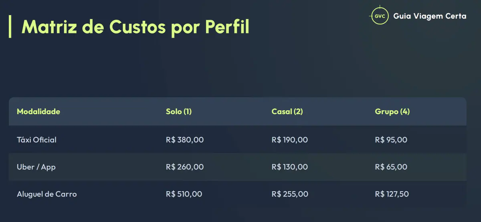The height and width of the screenshot is (222, 481).
Task: Click the Grupo (4) column header
Action: point(392,111)
